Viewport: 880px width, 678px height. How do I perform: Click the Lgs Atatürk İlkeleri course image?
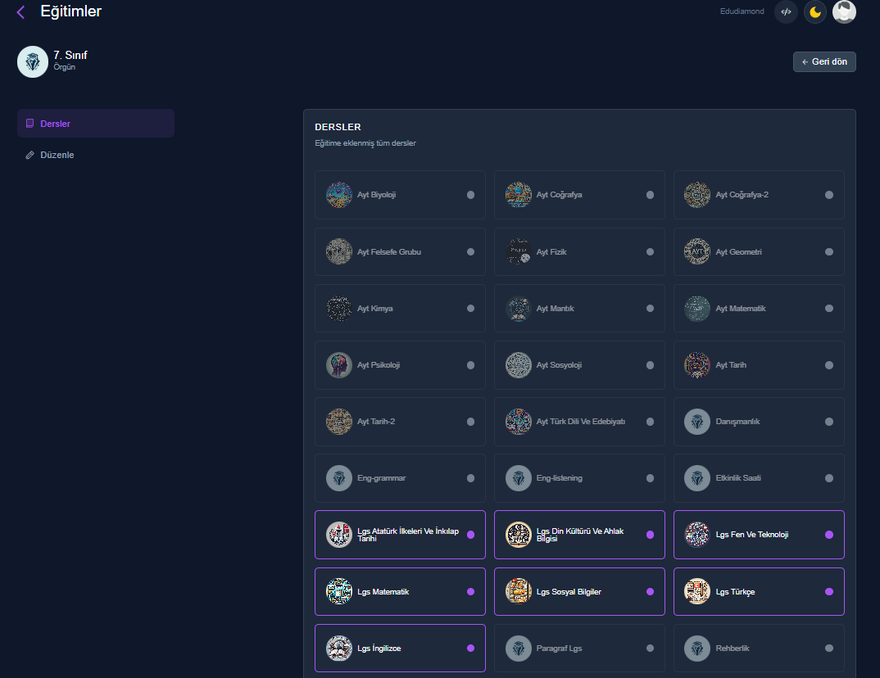(x=339, y=535)
